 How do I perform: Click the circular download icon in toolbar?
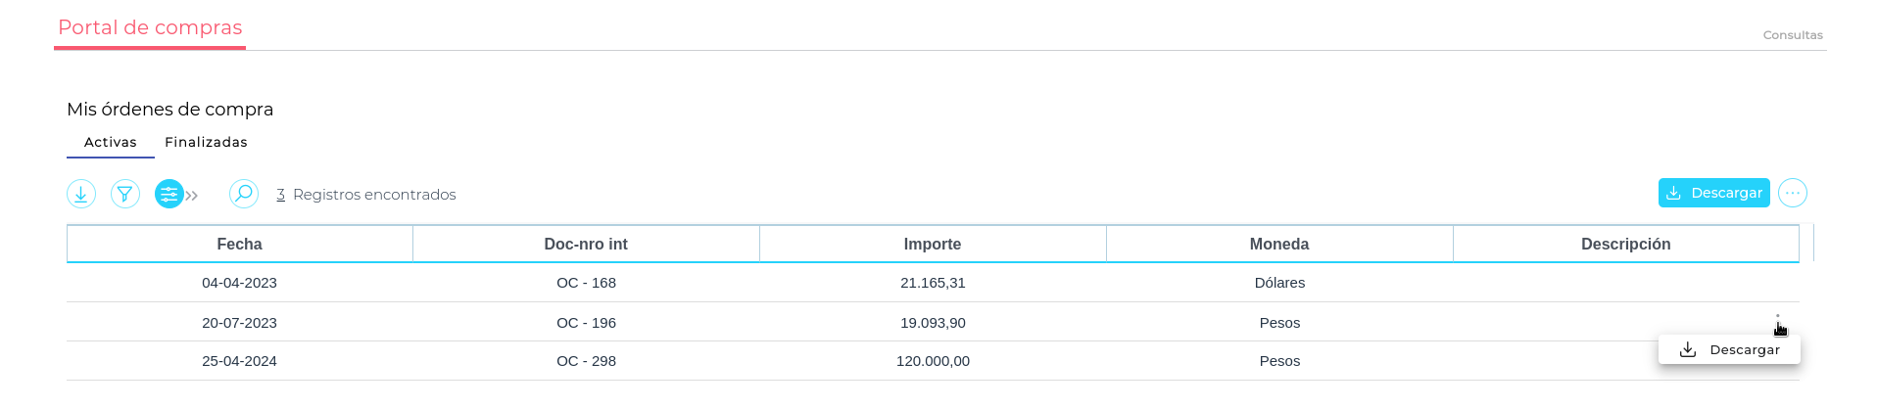81,194
